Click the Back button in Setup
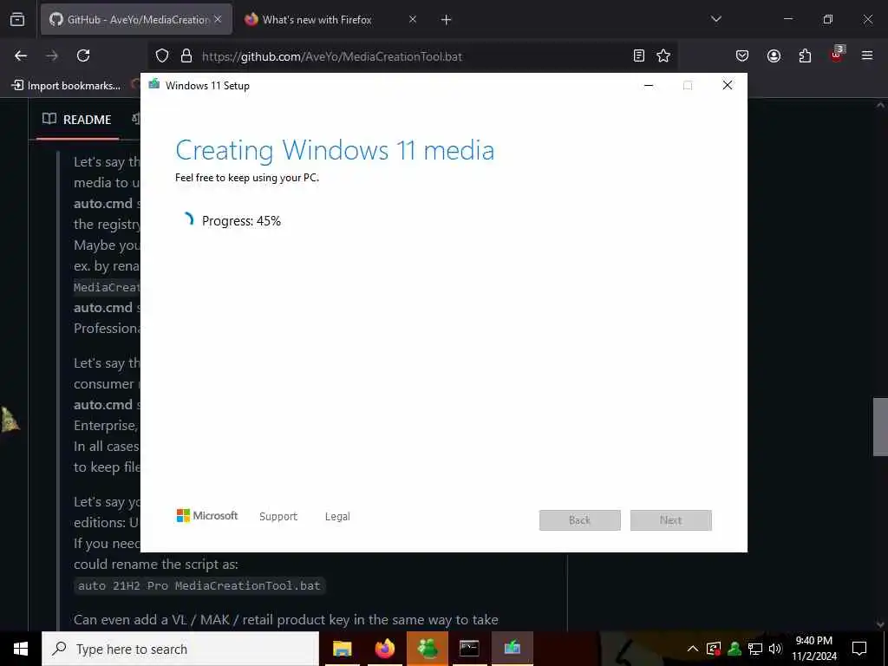Viewport: 888px width, 666px height. (x=580, y=520)
